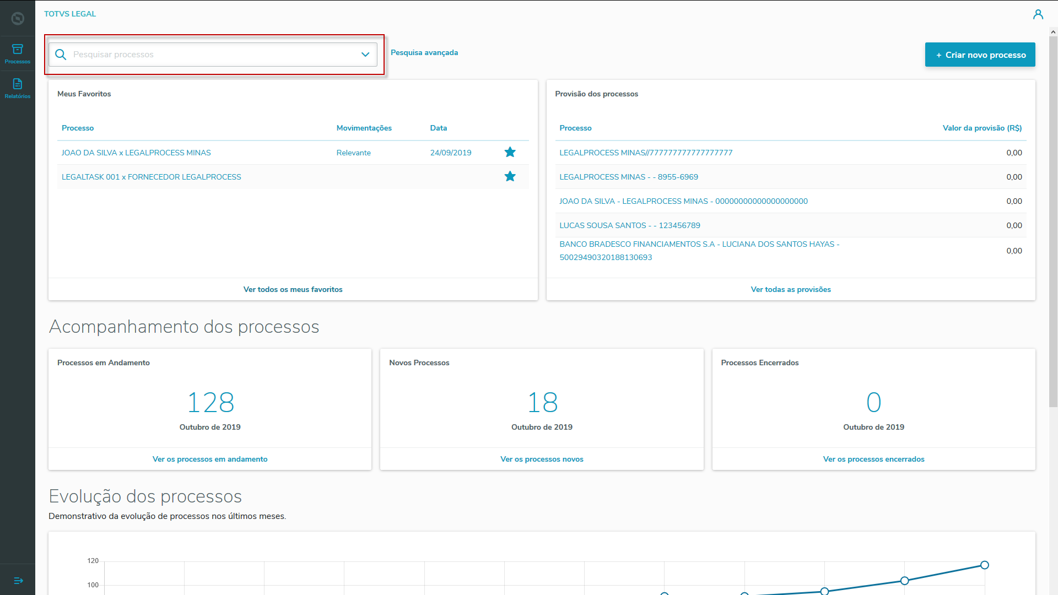Open Ver os processos encerrados link
The image size is (1058, 595).
pyautogui.click(x=873, y=459)
